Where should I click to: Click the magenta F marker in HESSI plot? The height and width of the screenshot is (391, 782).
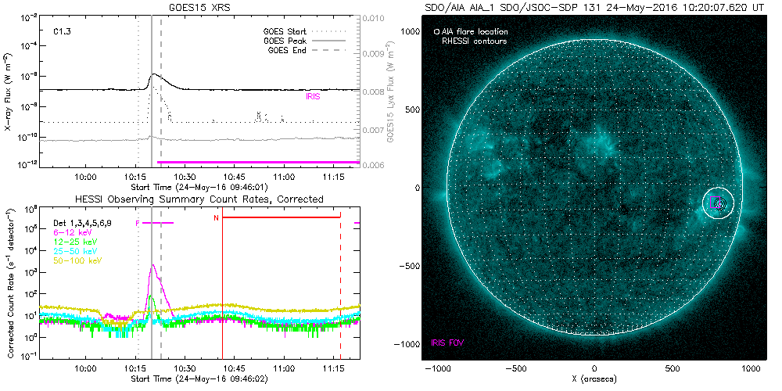pyautogui.click(x=138, y=223)
